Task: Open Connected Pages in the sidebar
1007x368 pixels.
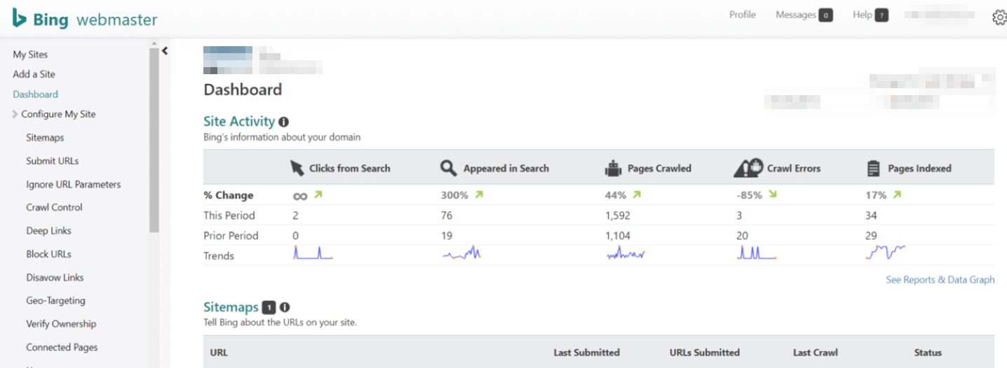Action: click(x=62, y=347)
